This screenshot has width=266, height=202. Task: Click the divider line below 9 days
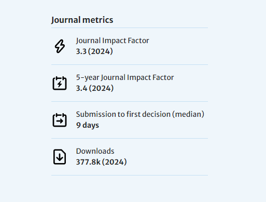pos(130,138)
